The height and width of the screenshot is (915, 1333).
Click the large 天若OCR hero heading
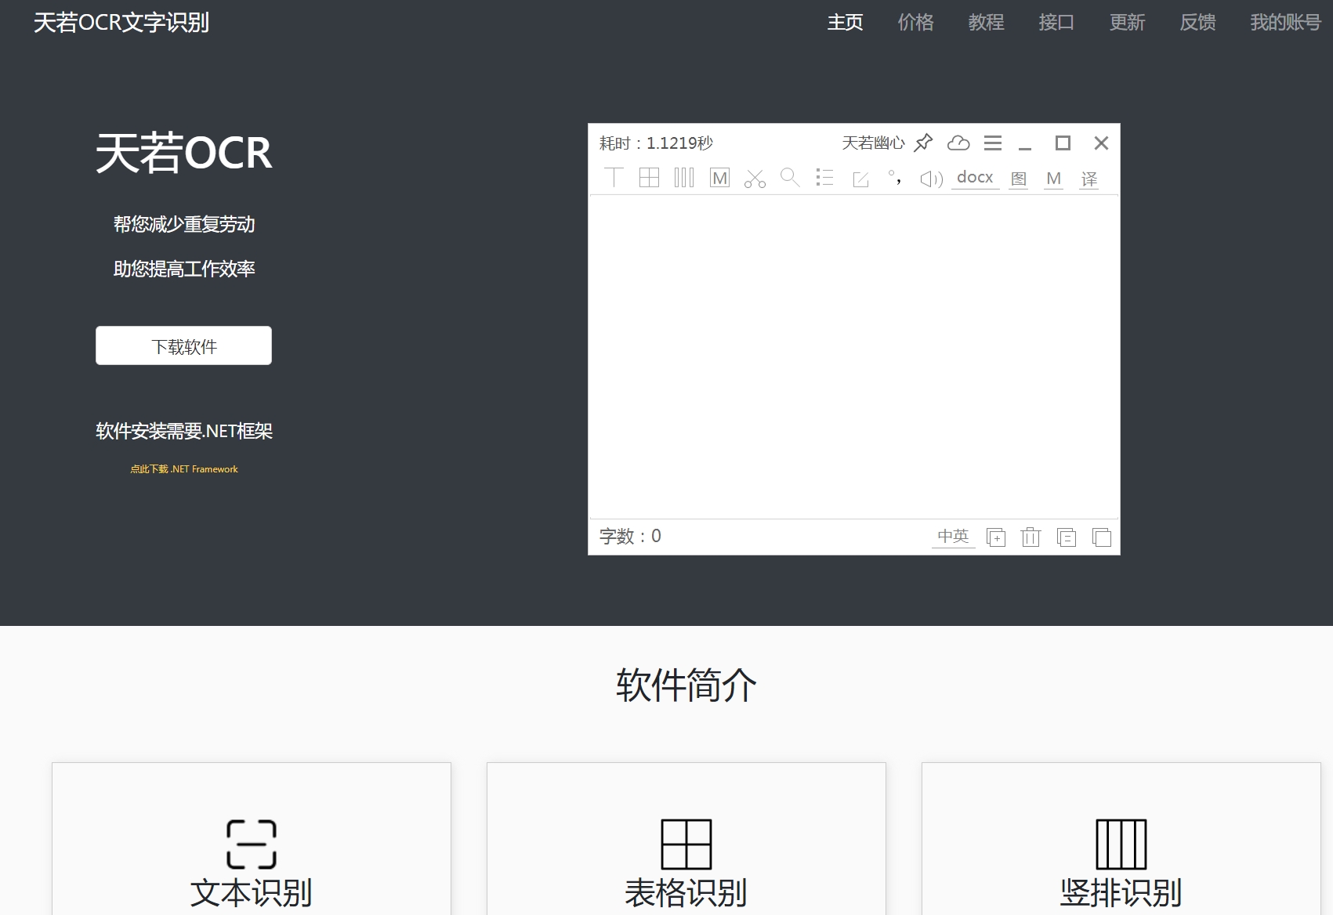184,152
